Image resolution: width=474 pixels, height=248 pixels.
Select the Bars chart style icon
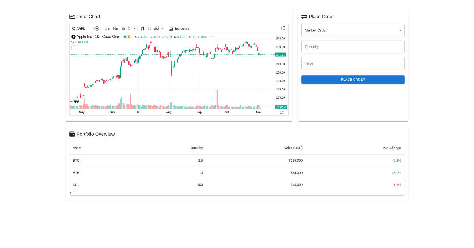click(143, 28)
